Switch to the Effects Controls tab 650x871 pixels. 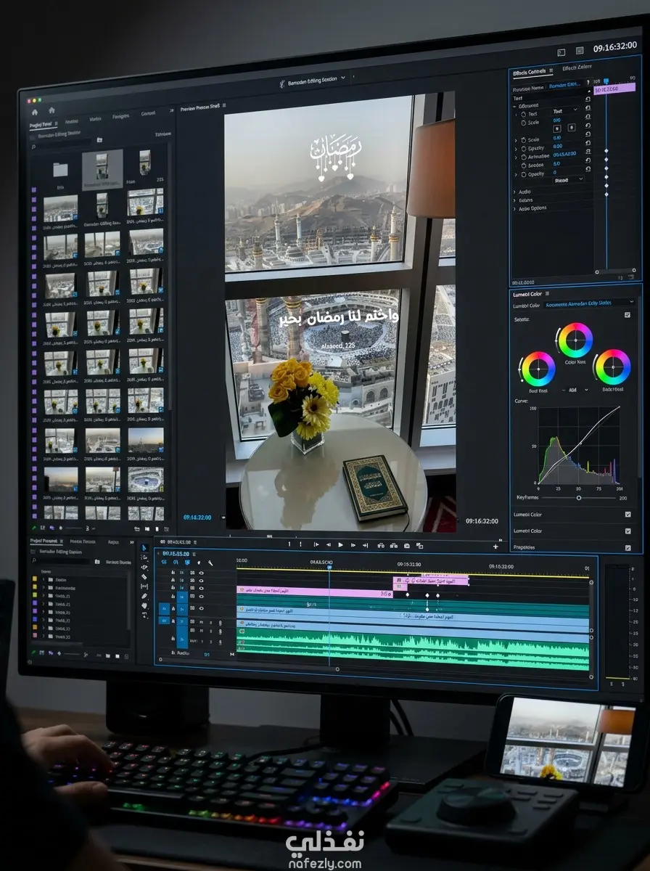[x=529, y=71]
